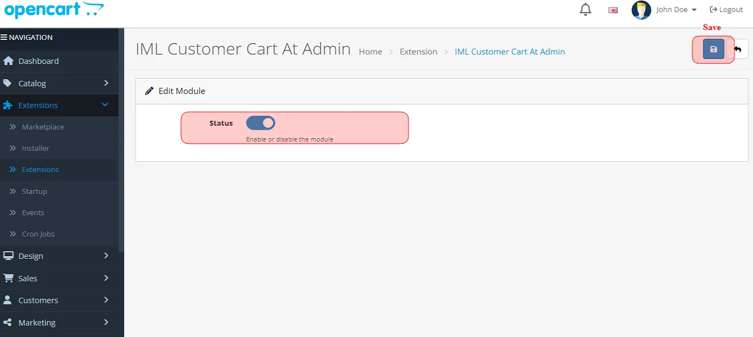Viewport: 753px width, 337px height.
Task: Click the Edit Module panel heading
Action: pos(182,91)
